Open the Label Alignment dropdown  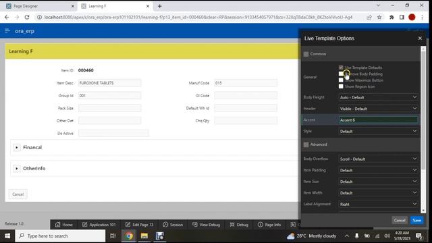[378, 204]
